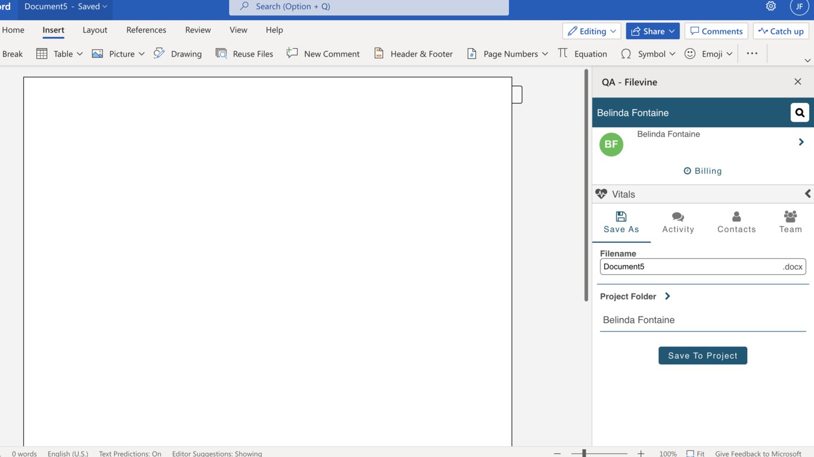Expand the Picture dropdown arrow
This screenshot has height=457, width=814.
[x=142, y=54]
